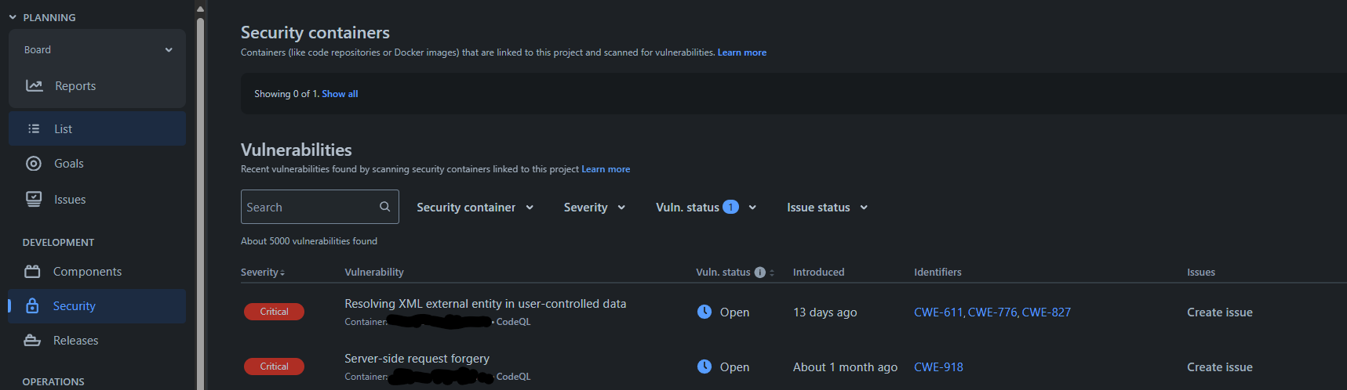Click the Vulnerability column header
The width and height of the screenshot is (1347, 390).
[x=374, y=273]
